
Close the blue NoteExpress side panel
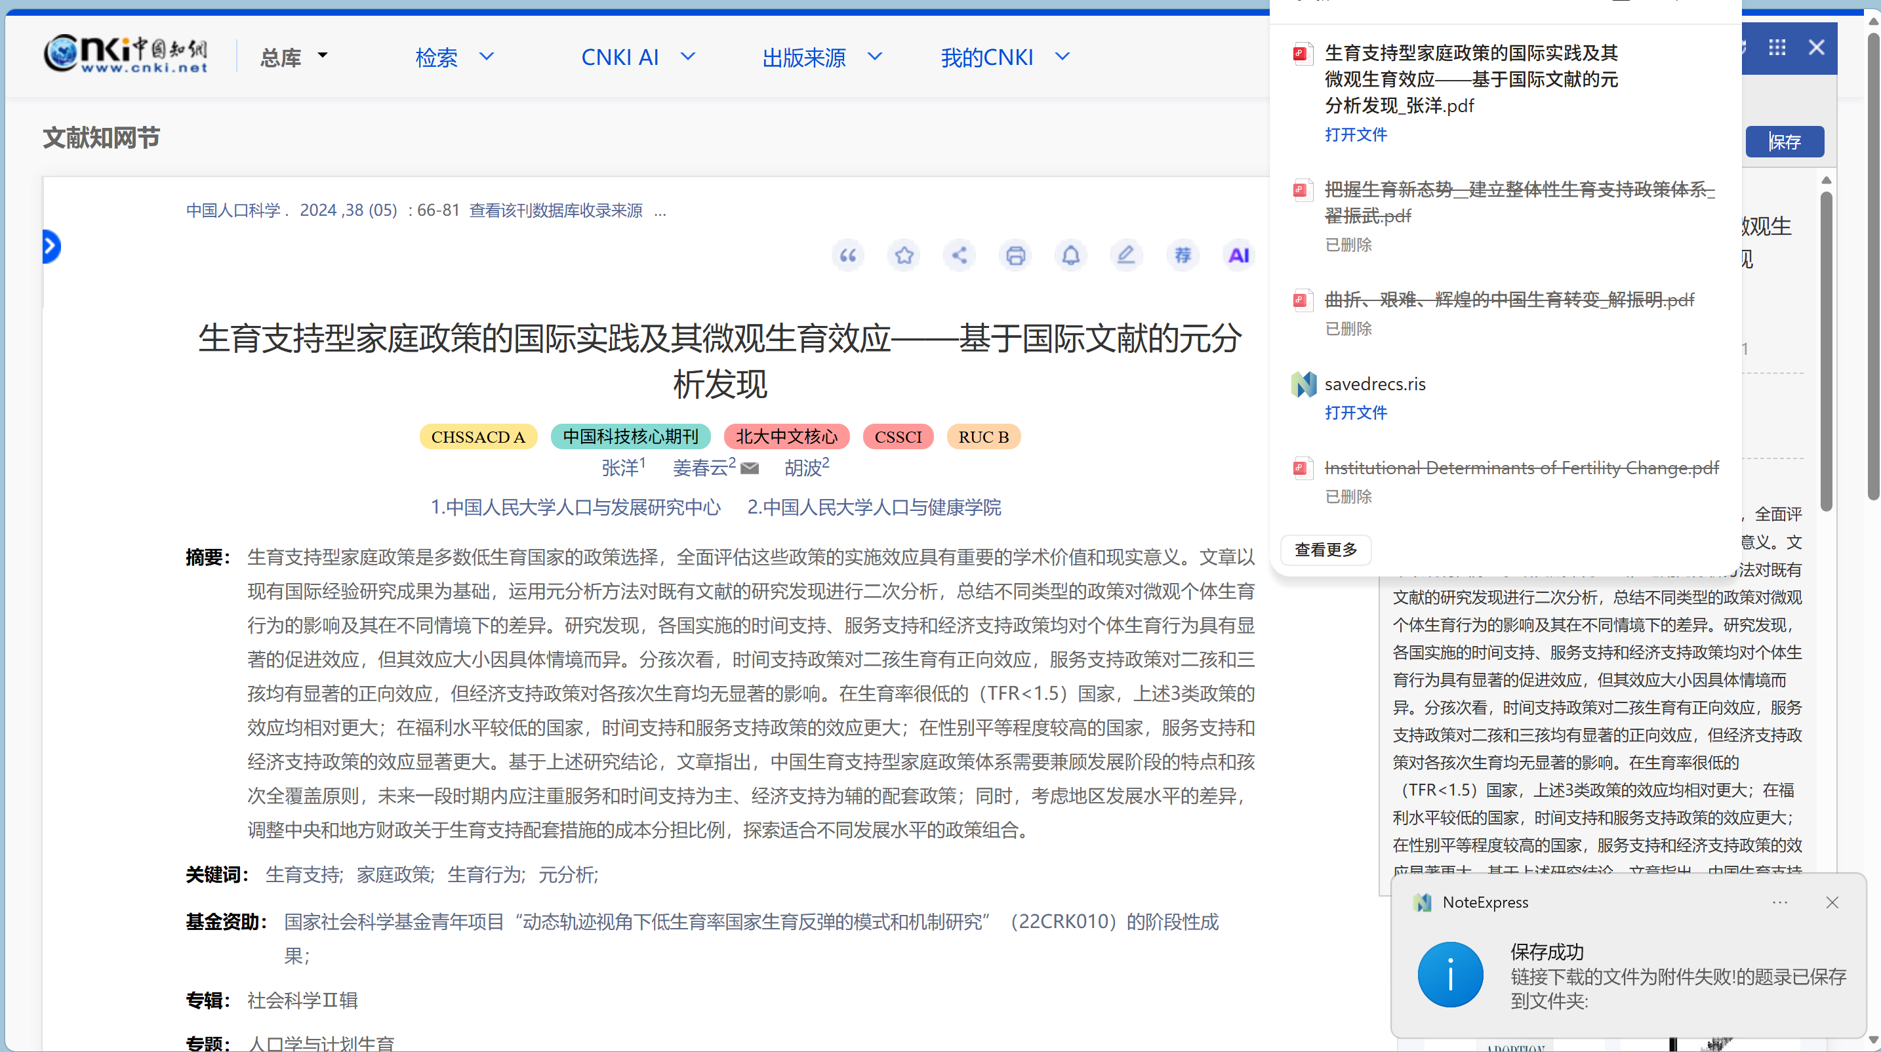[x=1817, y=47]
